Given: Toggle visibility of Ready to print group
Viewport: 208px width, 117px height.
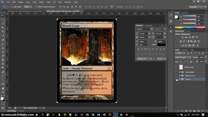Looking at the screenshot, I should click(176, 76).
